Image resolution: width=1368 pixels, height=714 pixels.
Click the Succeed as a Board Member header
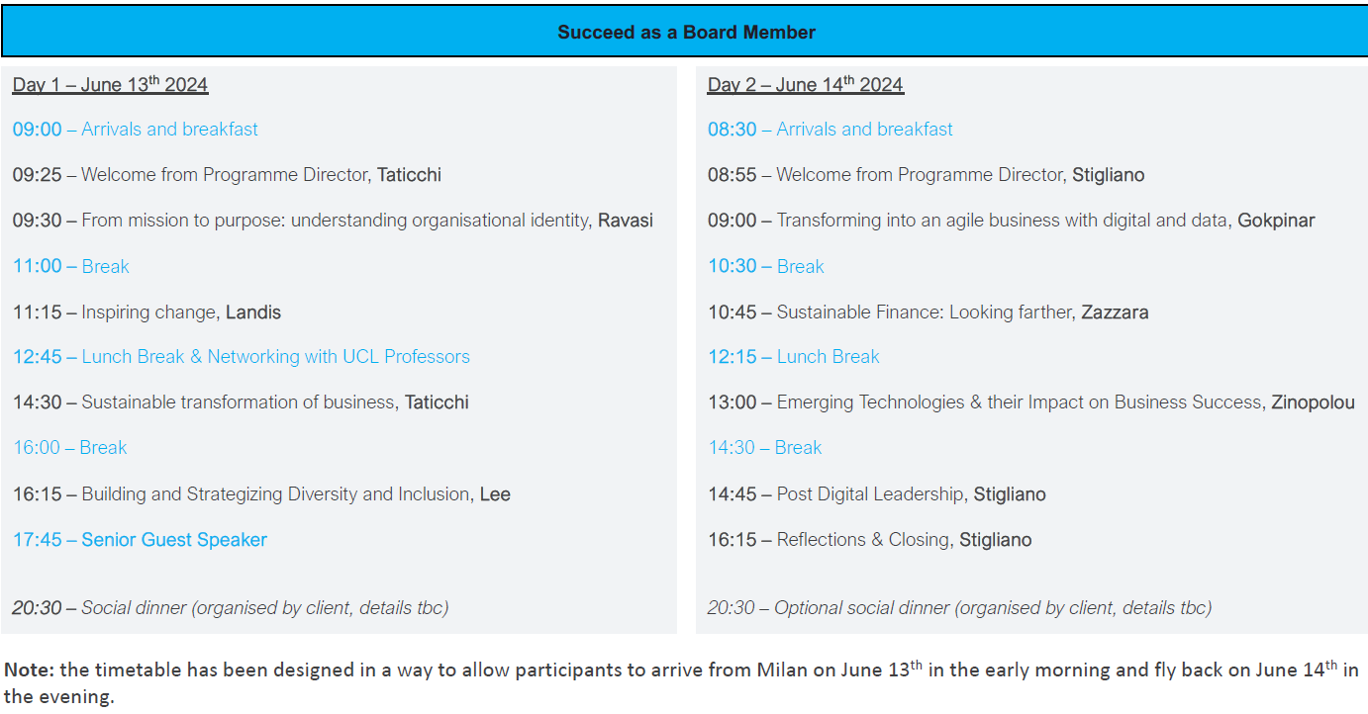point(685,32)
